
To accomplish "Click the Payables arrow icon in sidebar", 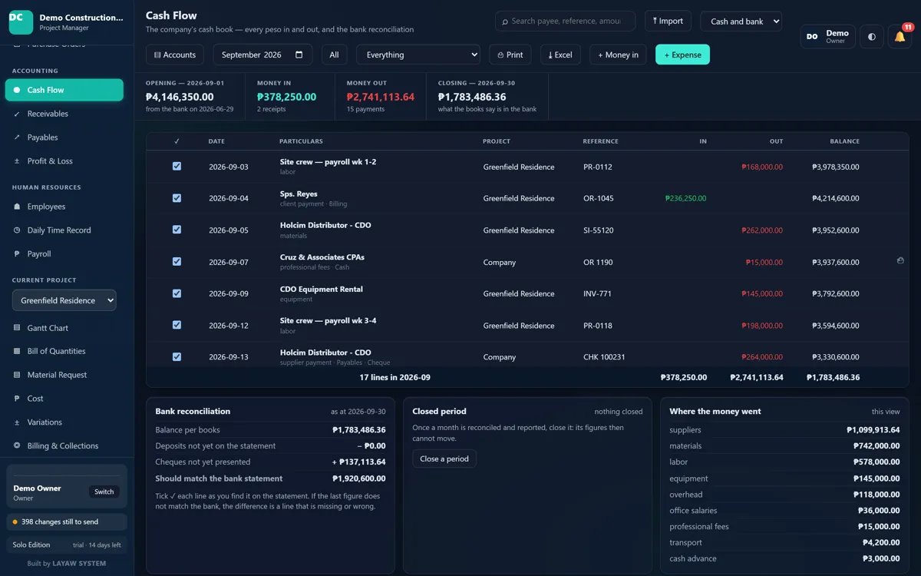I will pos(17,137).
